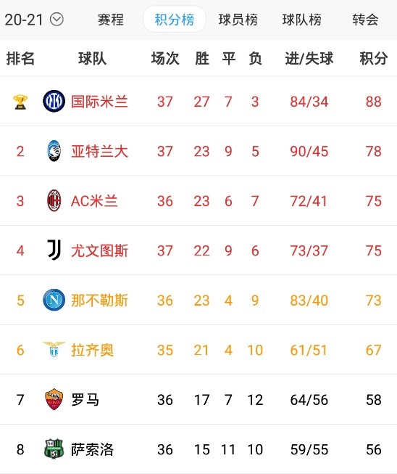Select the AC Milan club crest
The height and width of the screenshot is (474, 397).
click(x=54, y=201)
